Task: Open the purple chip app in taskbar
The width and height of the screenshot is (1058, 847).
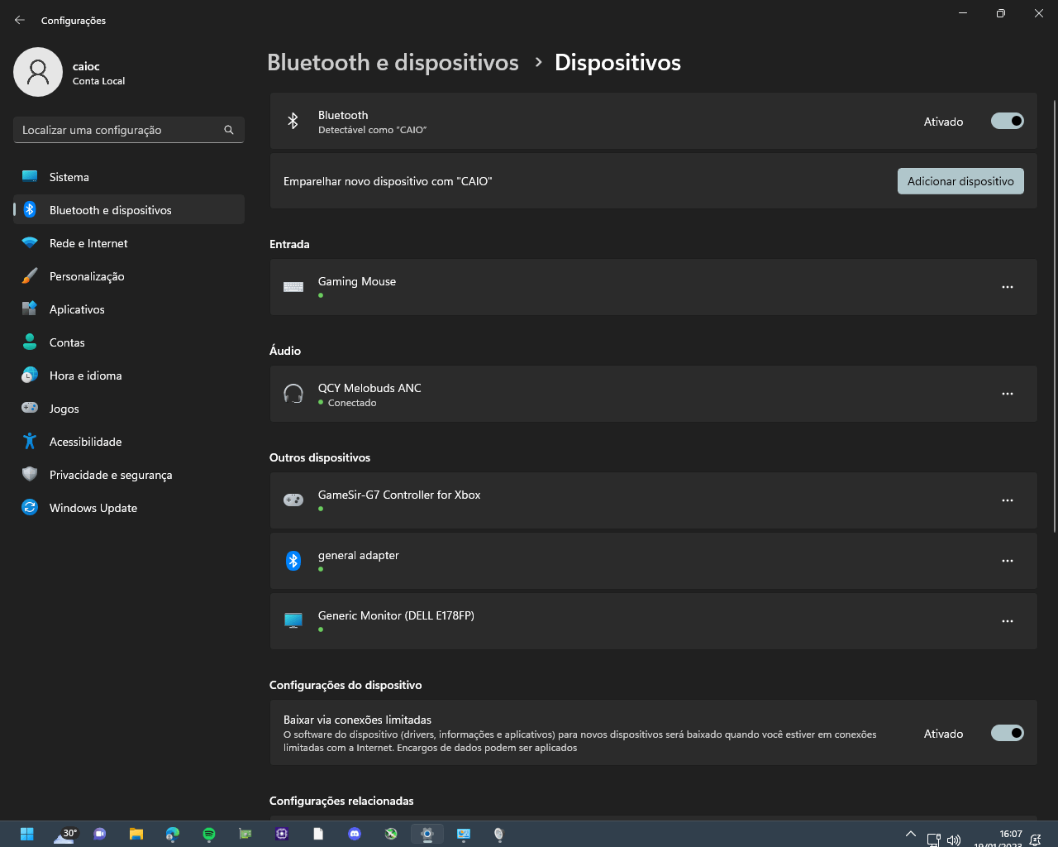Action: tap(282, 834)
